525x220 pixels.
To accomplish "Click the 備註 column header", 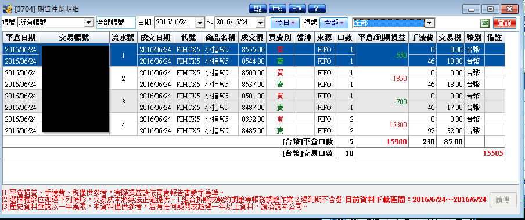I will coord(495,38).
